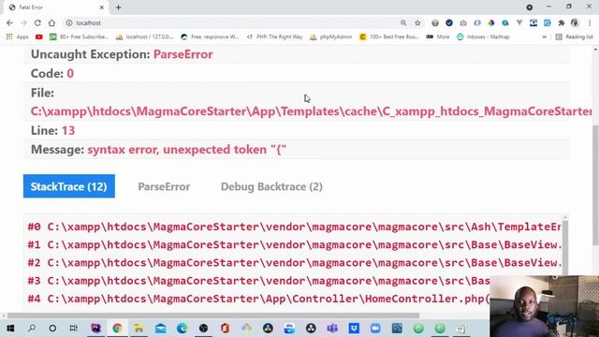599x337 pixels.
Task: Switch to the ParseError tab
Action: (x=164, y=187)
